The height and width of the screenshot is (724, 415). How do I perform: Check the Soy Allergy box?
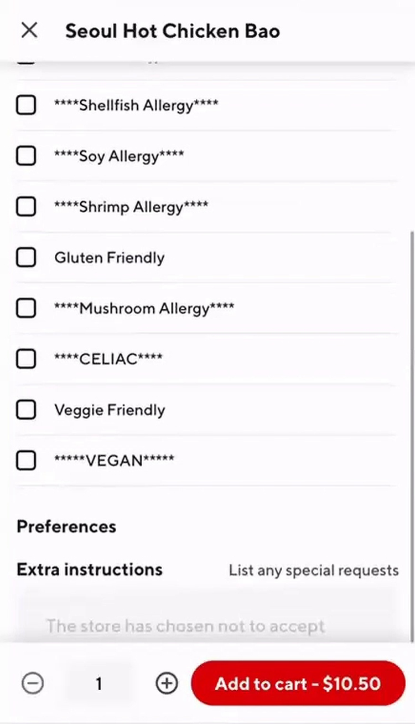(x=26, y=156)
